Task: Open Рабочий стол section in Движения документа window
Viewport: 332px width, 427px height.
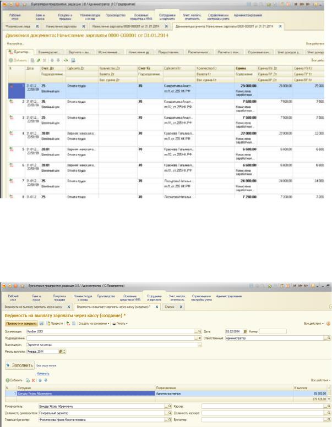Action: (15, 17)
